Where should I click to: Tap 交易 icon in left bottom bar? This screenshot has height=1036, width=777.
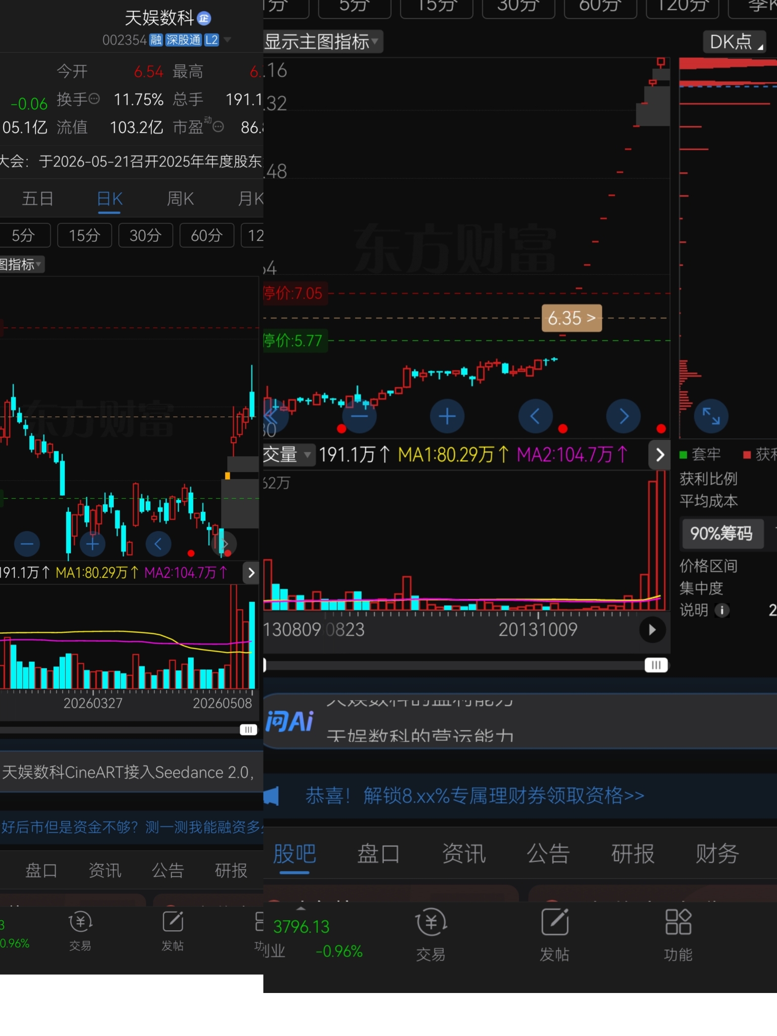pyautogui.click(x=80, y=931)
